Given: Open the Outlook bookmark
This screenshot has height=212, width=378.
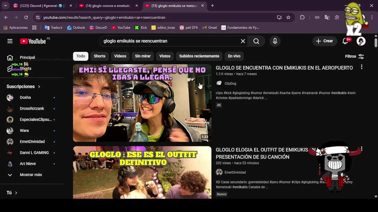Looking at the screenshot, I should 76,28.
